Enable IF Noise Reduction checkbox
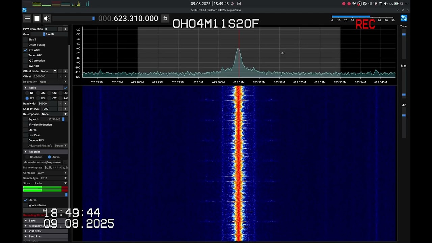 click(x=25, y=125)
